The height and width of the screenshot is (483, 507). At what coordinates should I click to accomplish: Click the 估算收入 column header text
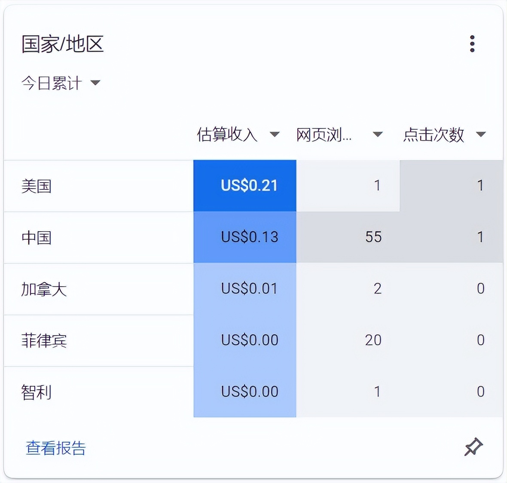pos(227,135)
